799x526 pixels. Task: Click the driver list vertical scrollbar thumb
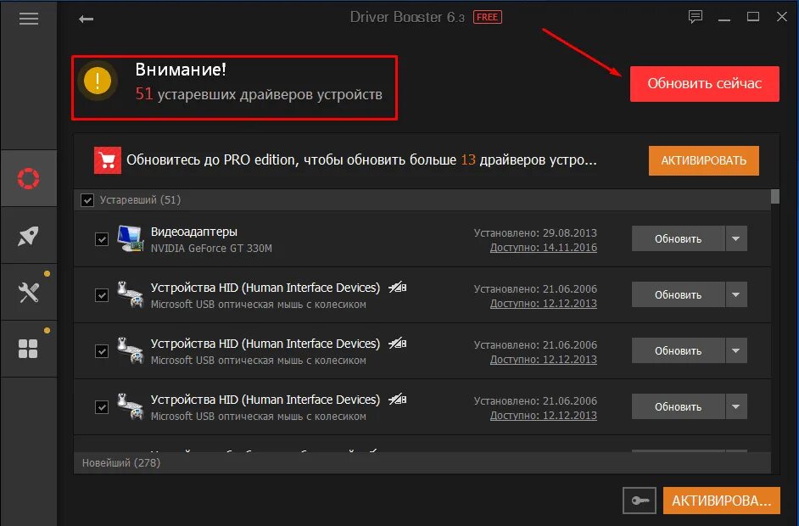[775, 197]
